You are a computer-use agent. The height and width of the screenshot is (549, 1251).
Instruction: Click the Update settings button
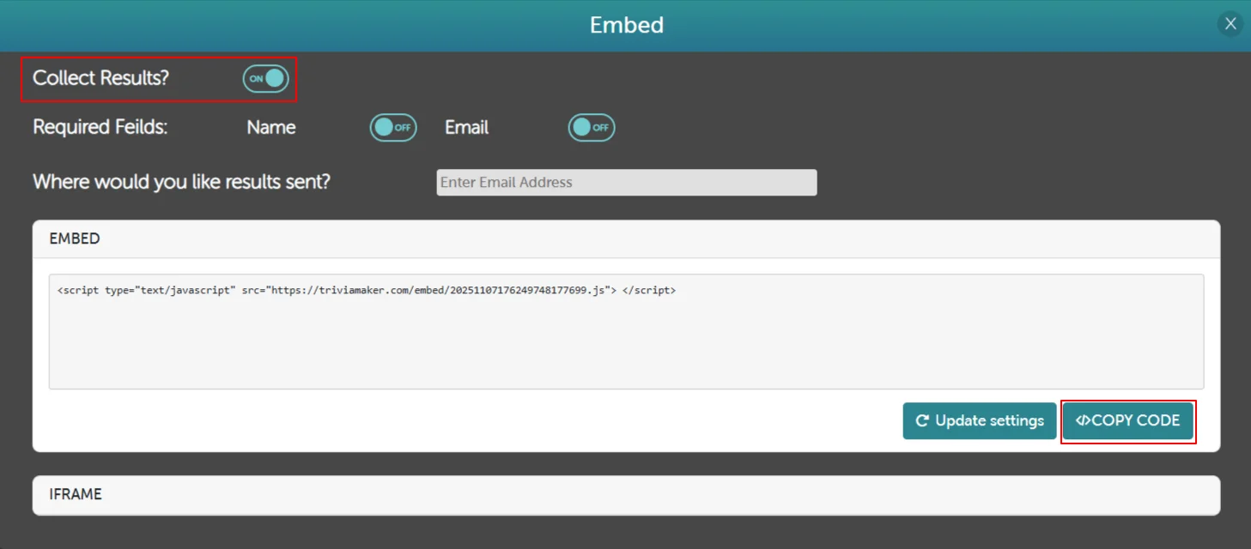pyautogui.click(x=978, y=420)
